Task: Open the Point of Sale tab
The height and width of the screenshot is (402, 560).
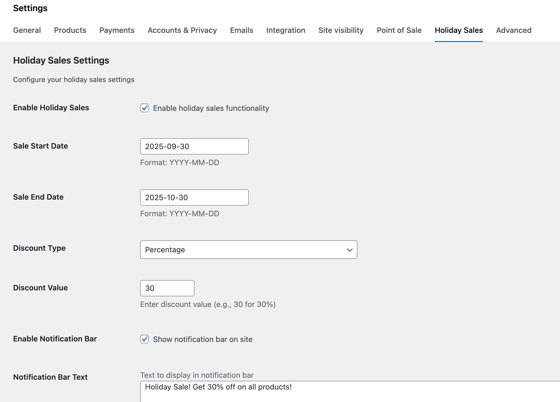Action: pos(399,30)
